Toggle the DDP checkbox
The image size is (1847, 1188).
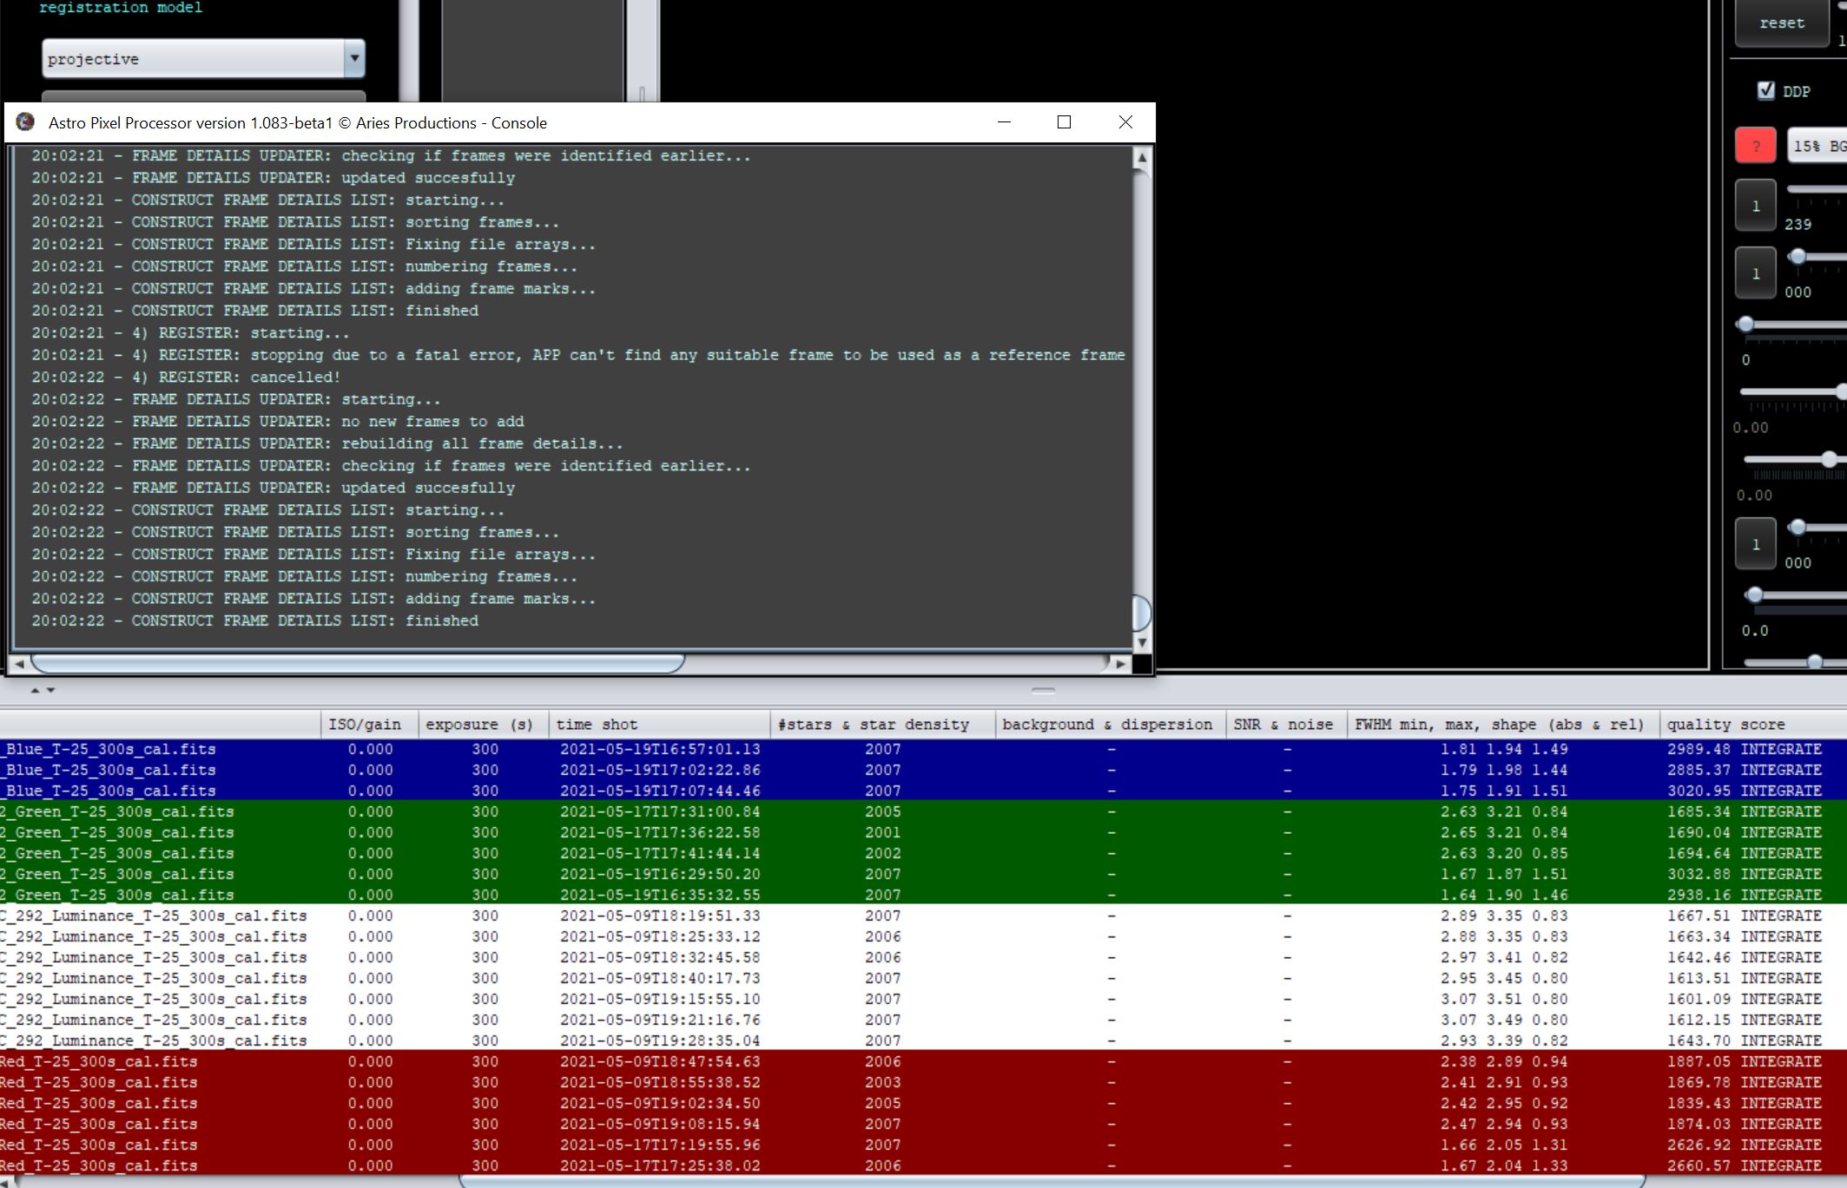(1766, 90)
